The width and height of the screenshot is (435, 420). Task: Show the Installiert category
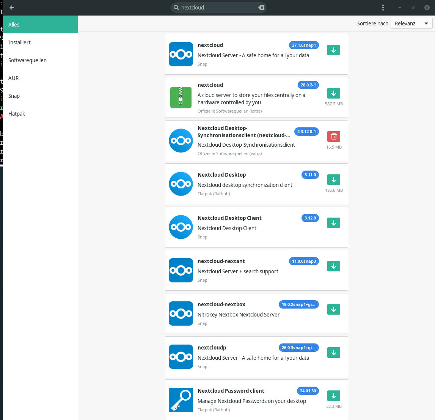41,42
